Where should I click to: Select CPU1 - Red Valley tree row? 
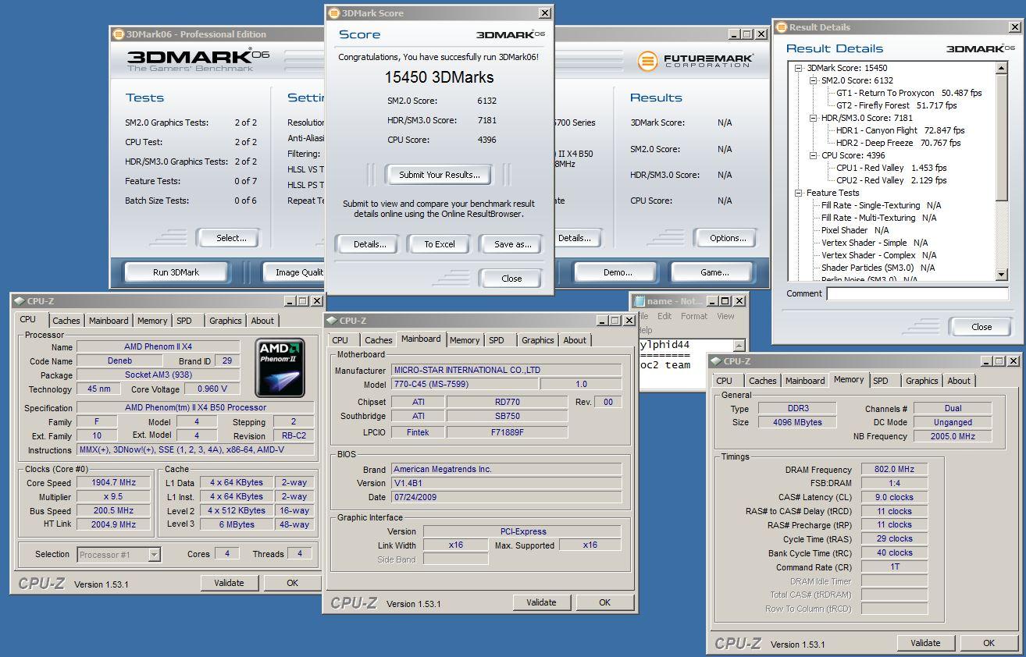tap(891, 168)
